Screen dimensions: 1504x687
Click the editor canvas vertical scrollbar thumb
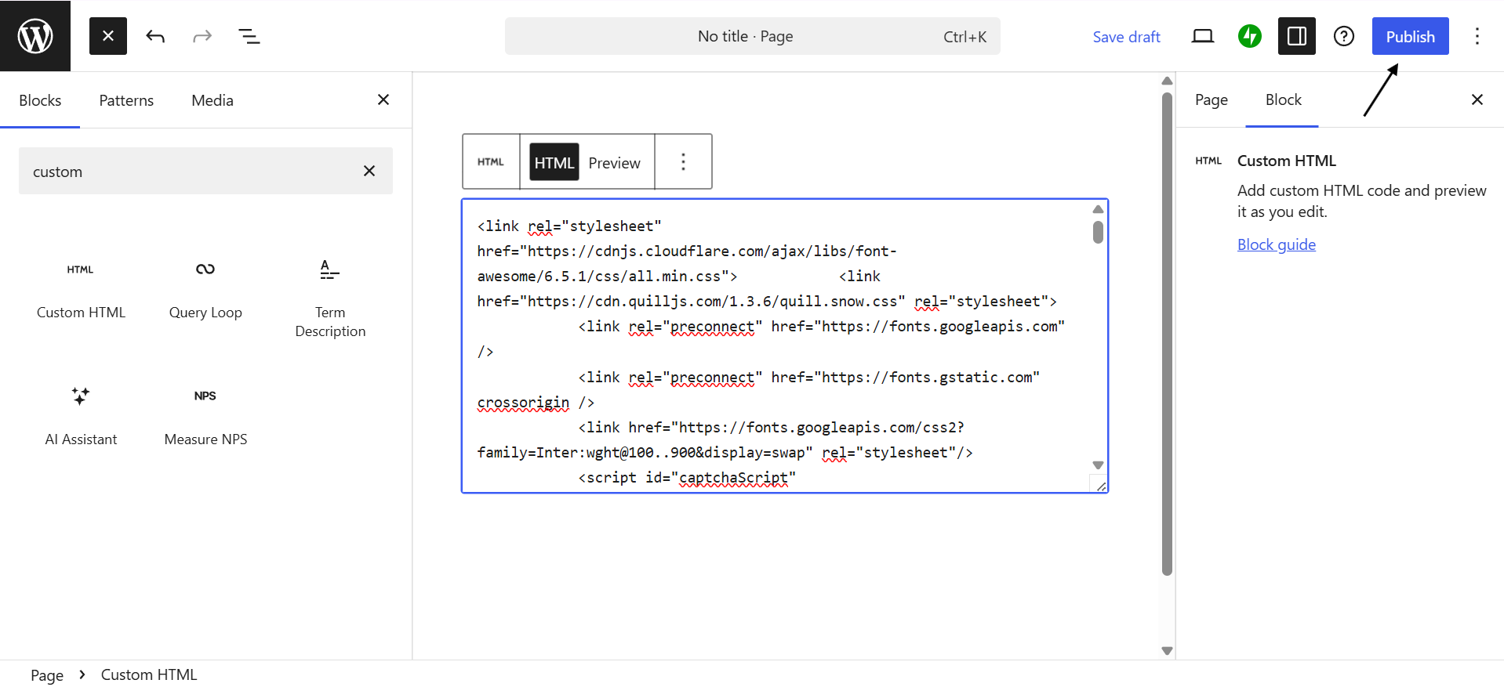pyautogui.click(x=1167, y=334)
